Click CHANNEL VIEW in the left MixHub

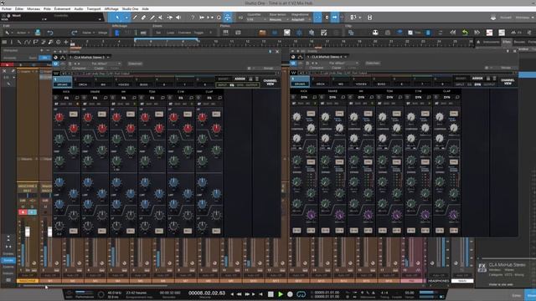[x=270, y=82]
